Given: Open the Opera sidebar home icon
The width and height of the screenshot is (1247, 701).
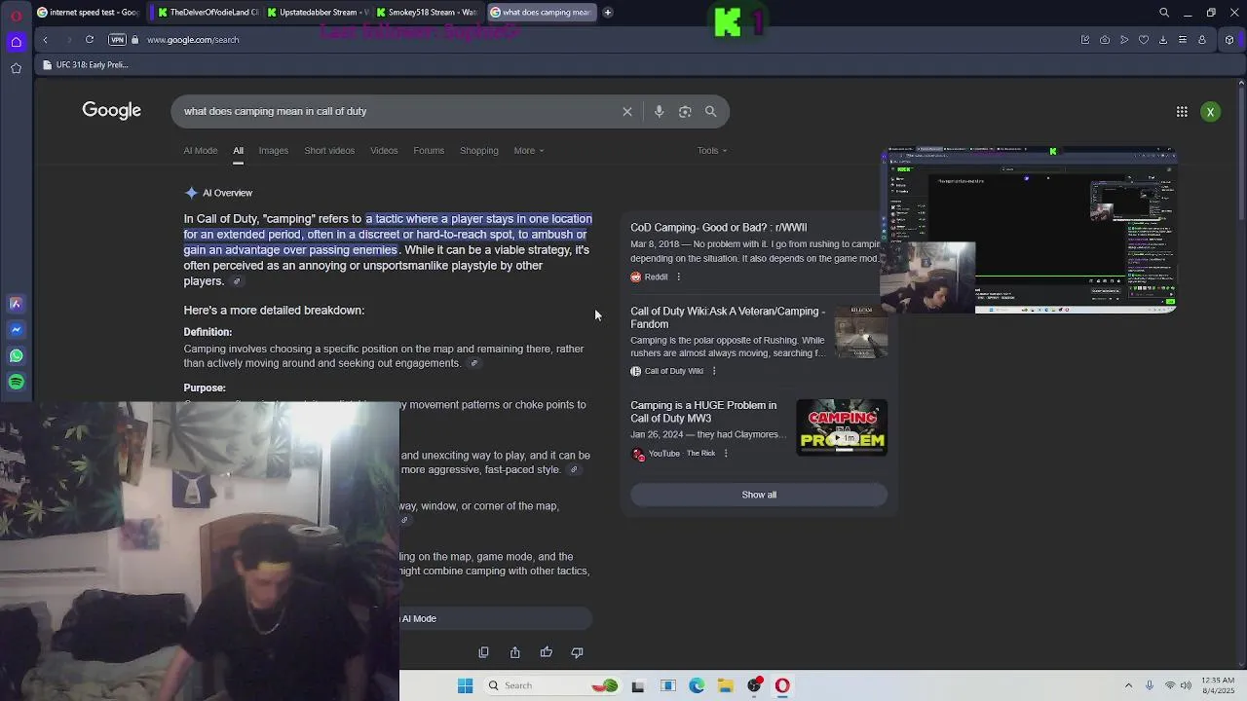Looking at the screenshot, I should tap(16, 41).
